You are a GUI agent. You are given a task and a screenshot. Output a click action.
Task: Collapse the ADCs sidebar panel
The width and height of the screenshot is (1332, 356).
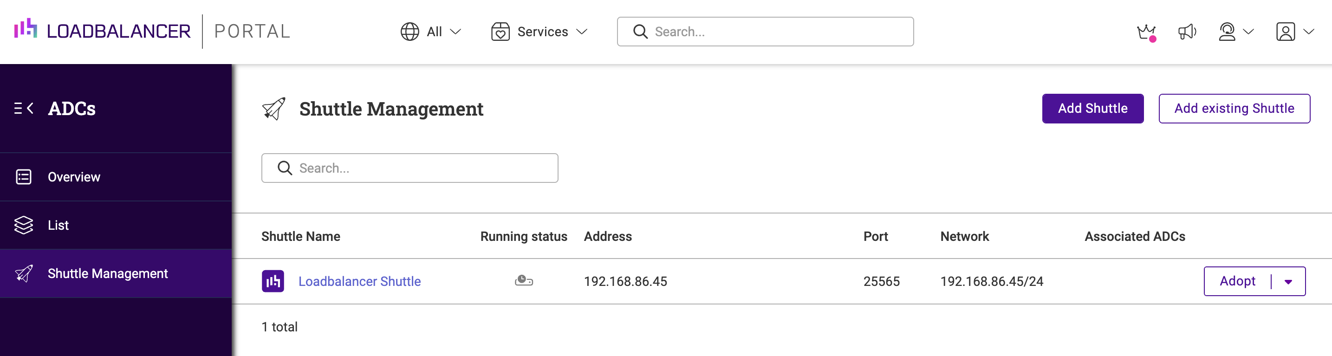23,108
